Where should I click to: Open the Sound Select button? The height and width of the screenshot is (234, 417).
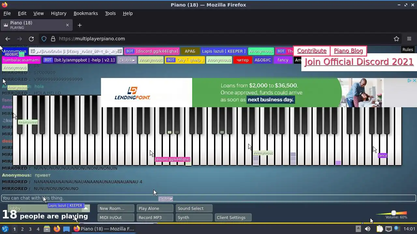pos(194,208)
